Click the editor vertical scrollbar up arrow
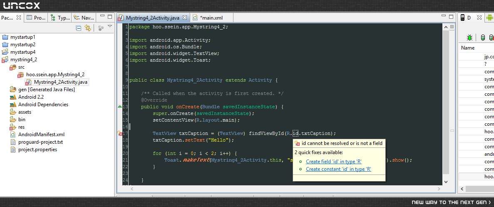The image size is (494, 207). (x=446, y=28)
